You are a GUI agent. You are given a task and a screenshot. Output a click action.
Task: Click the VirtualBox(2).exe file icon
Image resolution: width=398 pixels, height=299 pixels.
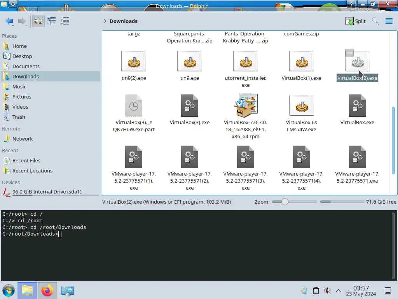358,61
